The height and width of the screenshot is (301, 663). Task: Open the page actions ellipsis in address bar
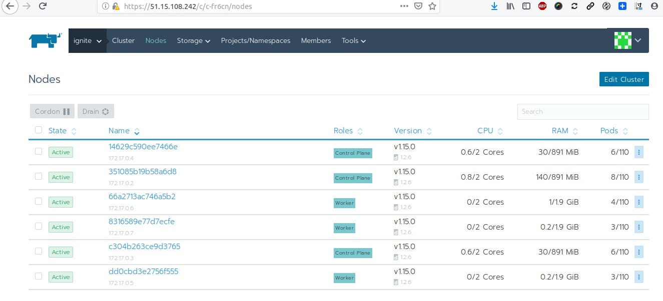click(x=404, y=6)
